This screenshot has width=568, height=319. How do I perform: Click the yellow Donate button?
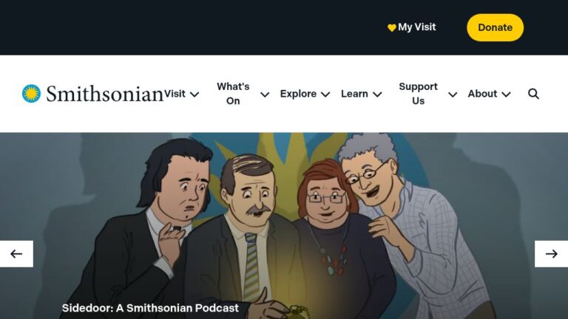[495, 27]
